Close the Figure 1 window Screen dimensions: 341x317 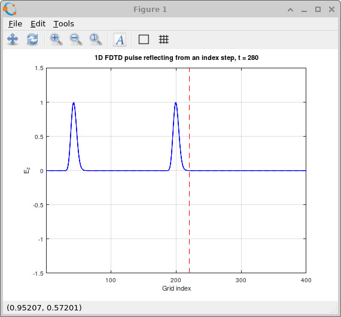[331, 10]
